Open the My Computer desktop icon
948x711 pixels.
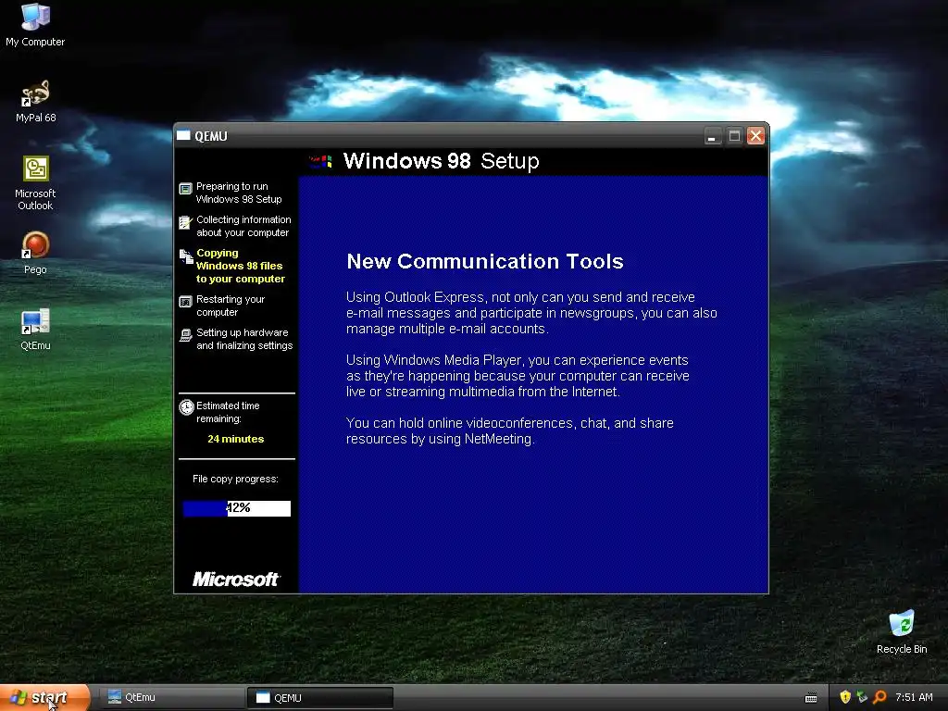pos(35,24)
